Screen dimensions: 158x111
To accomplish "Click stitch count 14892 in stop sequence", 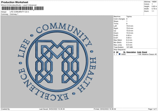I will [x=123, y=54].
